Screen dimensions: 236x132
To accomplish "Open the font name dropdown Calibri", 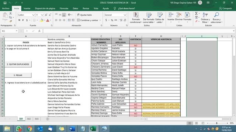I will [33, 15].
